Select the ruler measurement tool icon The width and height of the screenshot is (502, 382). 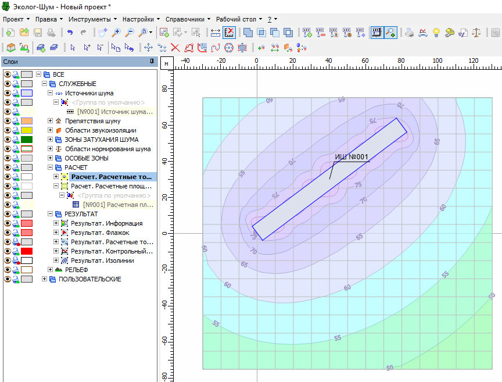(x=215, y=33)
